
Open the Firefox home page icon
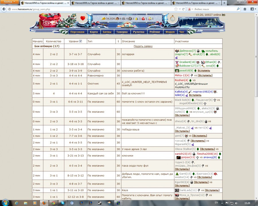pos(245,9)
